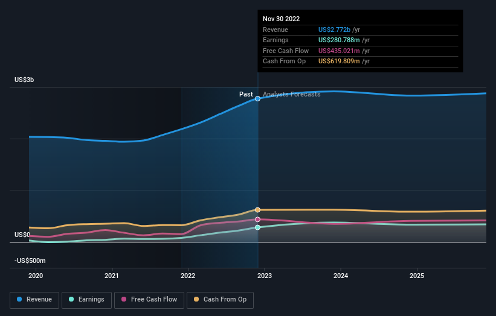
Task: Click the US$280.788m earnings value in tooltip
Action: [x=339, y=40]
